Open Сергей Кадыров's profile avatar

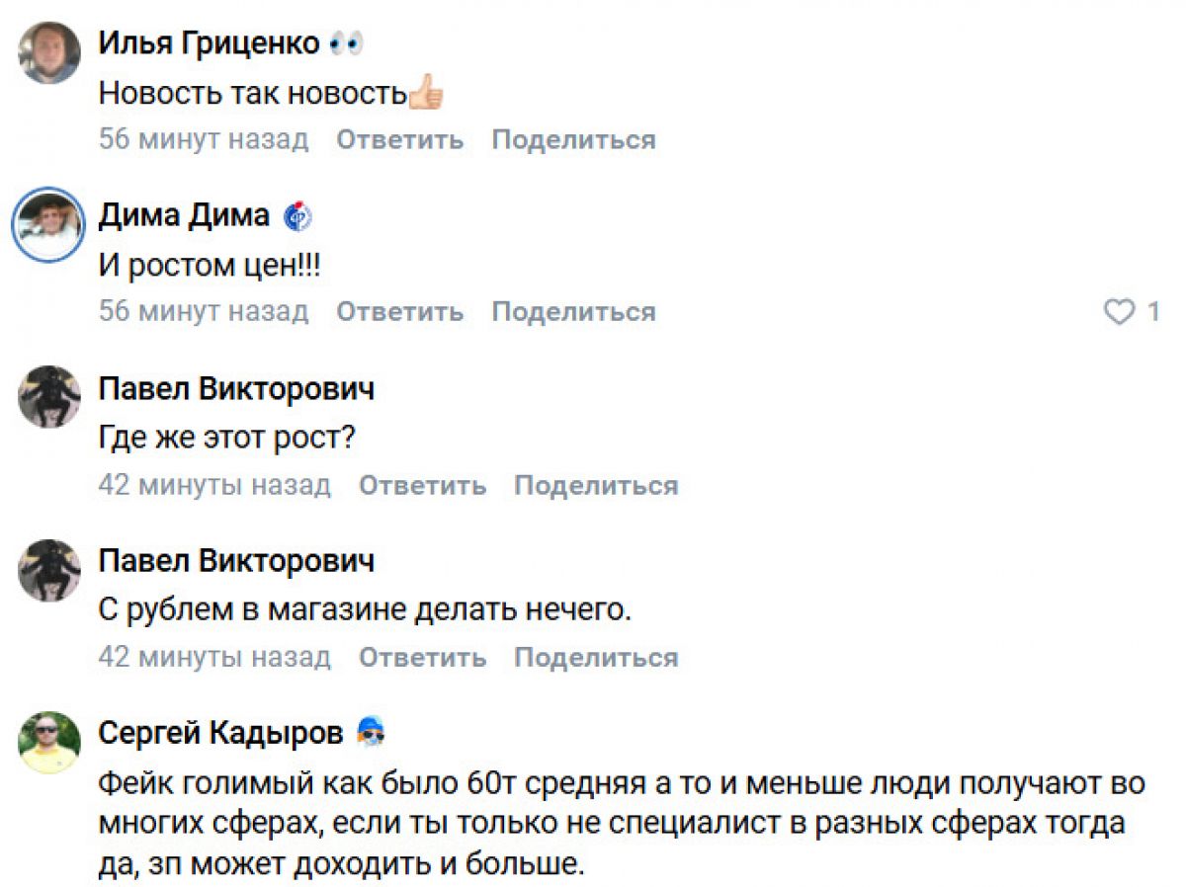coord(48,742)
